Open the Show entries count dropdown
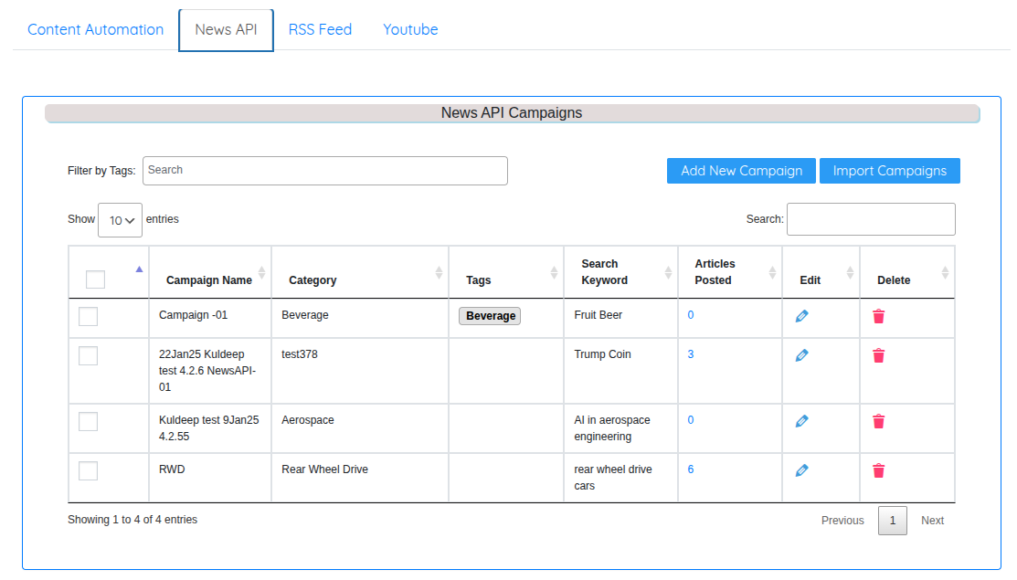This screenshot has width=1017, height=580. (120, 220)
